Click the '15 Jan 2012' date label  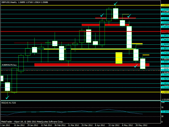point(19,125)
